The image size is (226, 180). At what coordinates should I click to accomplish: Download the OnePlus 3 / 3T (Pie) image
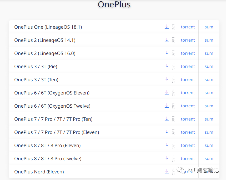(167, 66)
